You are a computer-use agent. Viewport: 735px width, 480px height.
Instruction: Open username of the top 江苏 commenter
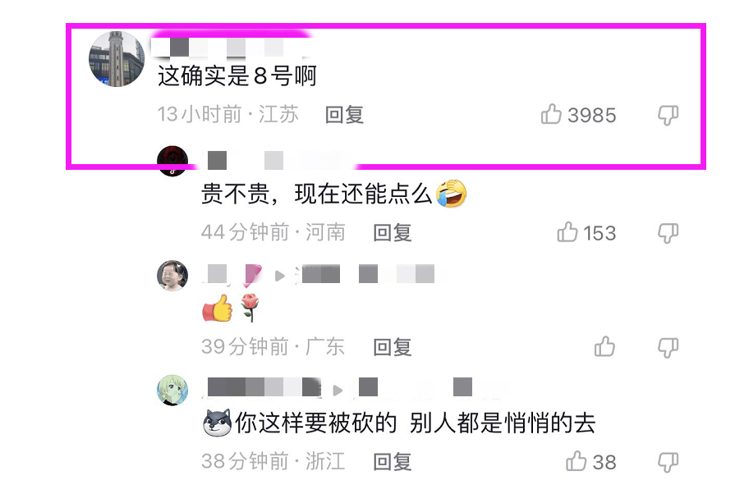point(231,48)
